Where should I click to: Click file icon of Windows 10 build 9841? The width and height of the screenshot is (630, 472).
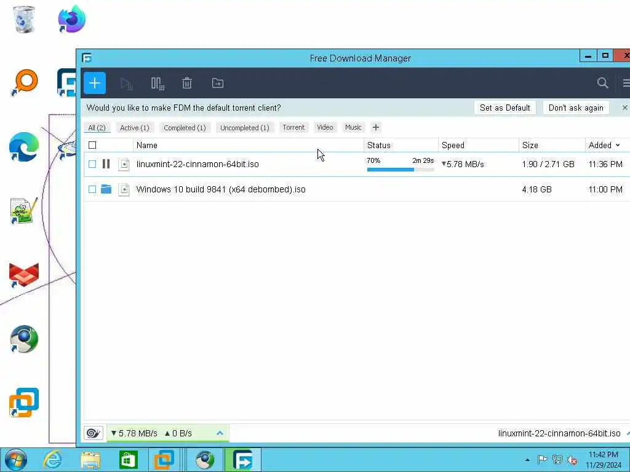click(124, 189)
